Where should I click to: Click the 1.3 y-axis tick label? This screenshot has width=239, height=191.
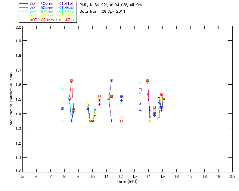coord(18,129)
